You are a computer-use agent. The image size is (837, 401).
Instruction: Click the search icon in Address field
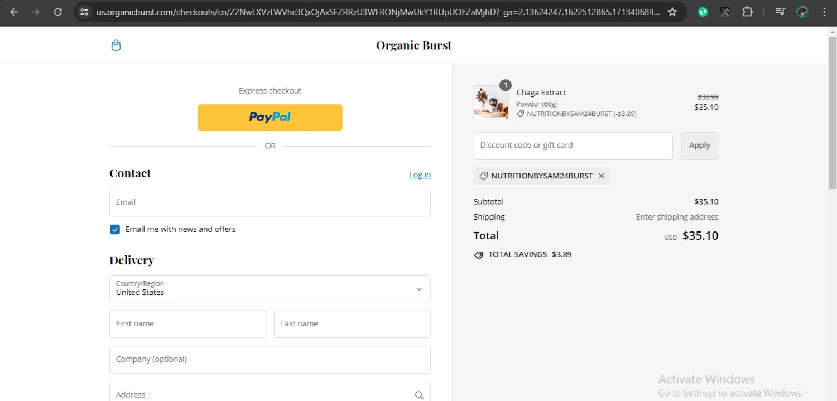pyautogui.click(x=419, y=395)
